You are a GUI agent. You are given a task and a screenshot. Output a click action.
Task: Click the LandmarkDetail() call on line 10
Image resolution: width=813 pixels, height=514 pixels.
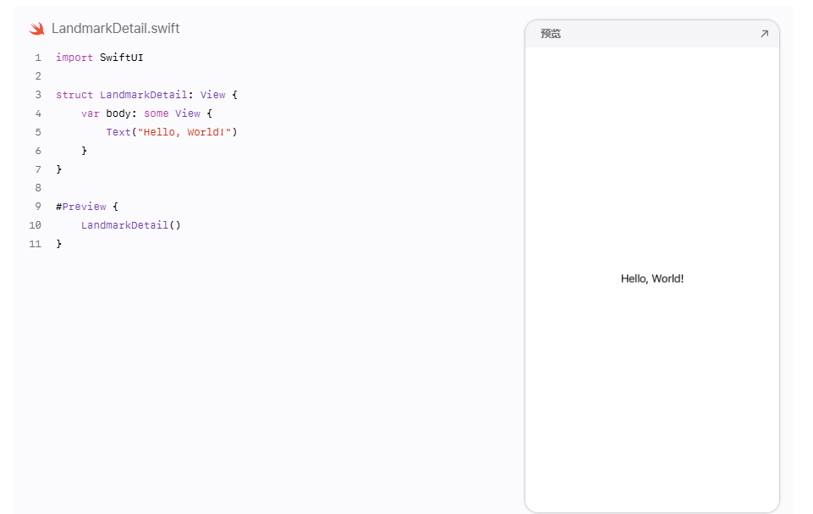130,225
